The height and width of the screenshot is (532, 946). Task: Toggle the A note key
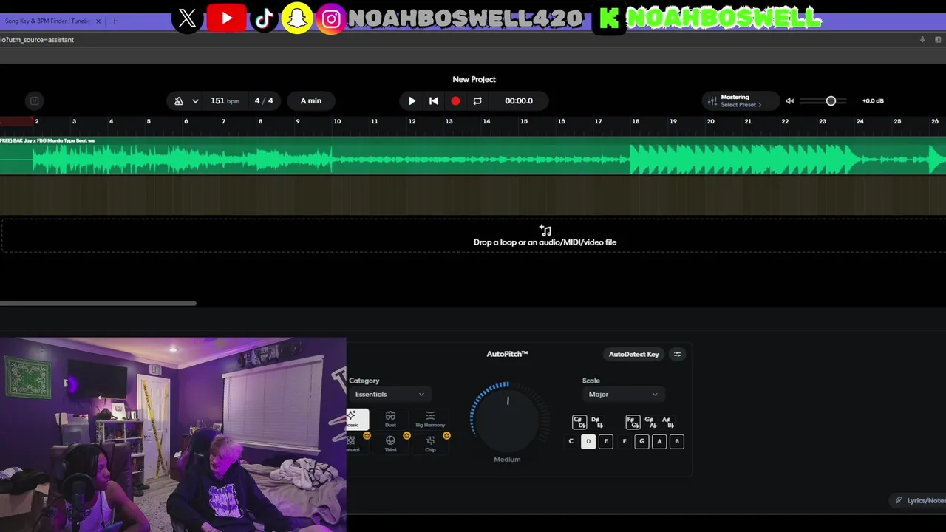659,442
